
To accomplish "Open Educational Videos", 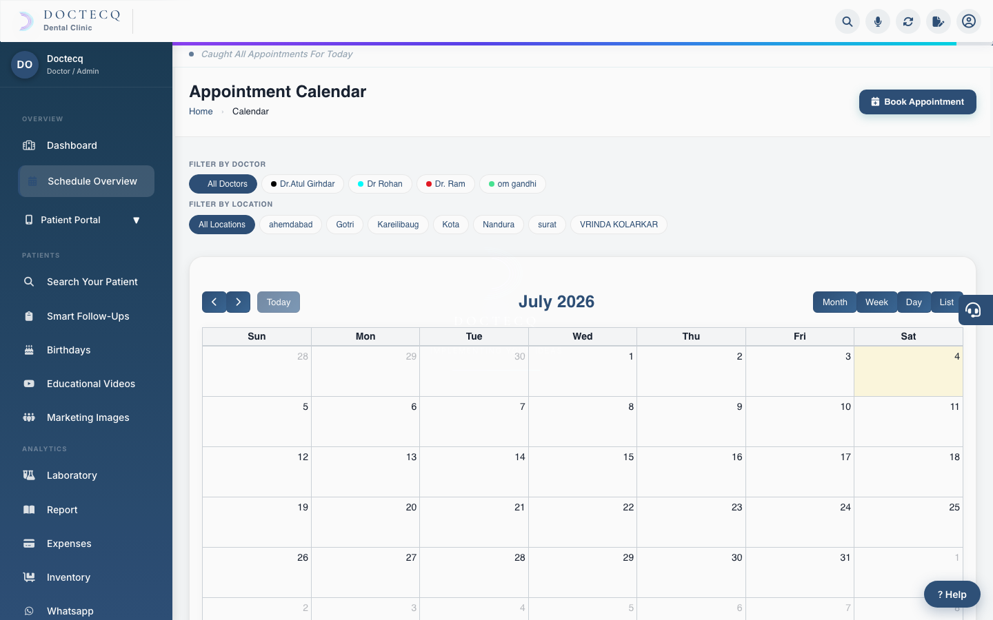I will [86, 384].
